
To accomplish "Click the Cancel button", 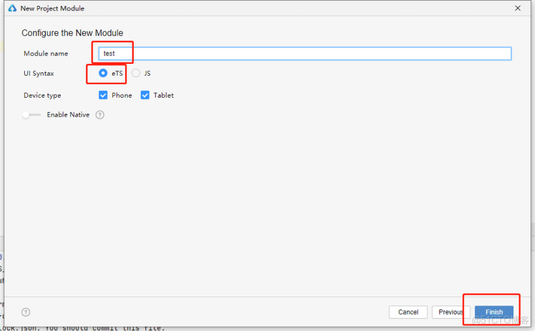I will [x=408, y=312].
